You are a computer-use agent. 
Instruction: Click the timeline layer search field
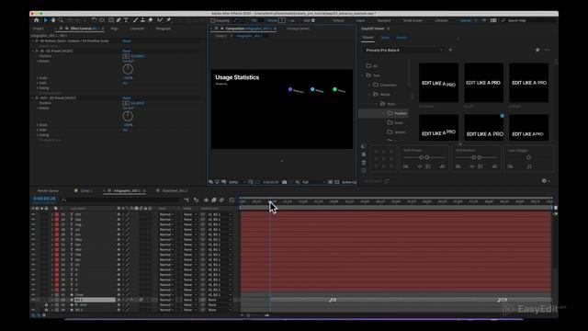pos(120,200)
